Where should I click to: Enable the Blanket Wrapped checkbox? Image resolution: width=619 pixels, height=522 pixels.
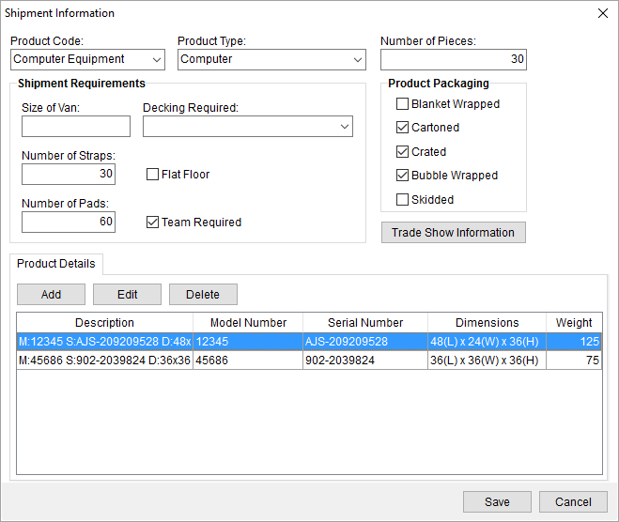tap(403, 104)
